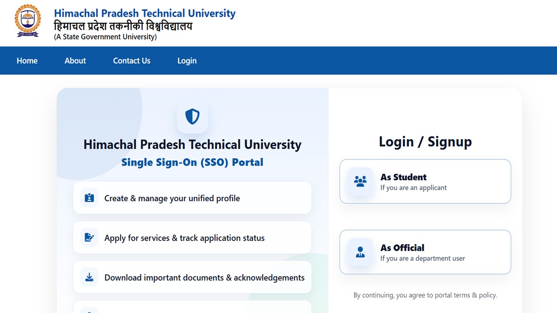Click the blue shield security icon
Screen dimensions: 557x313
click(192, 116)
